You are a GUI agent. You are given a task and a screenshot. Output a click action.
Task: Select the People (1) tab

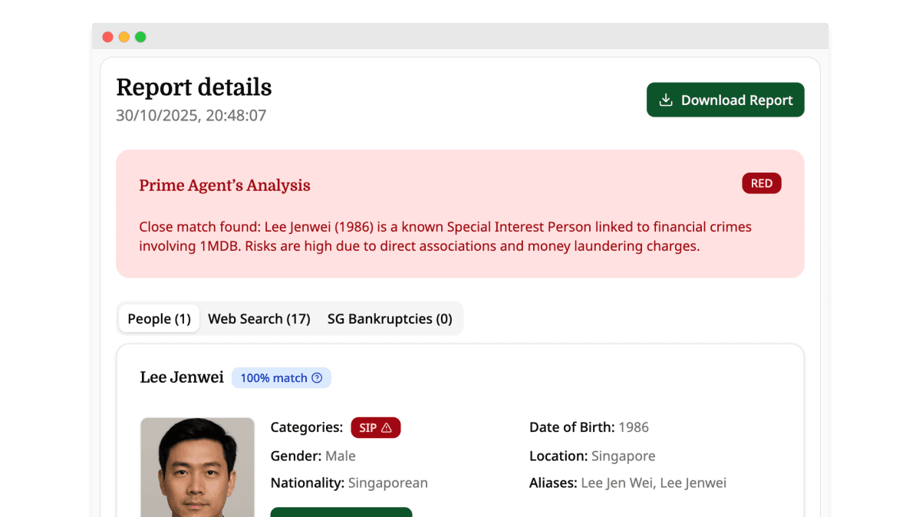pyautogui.click(x=159, y=319)
